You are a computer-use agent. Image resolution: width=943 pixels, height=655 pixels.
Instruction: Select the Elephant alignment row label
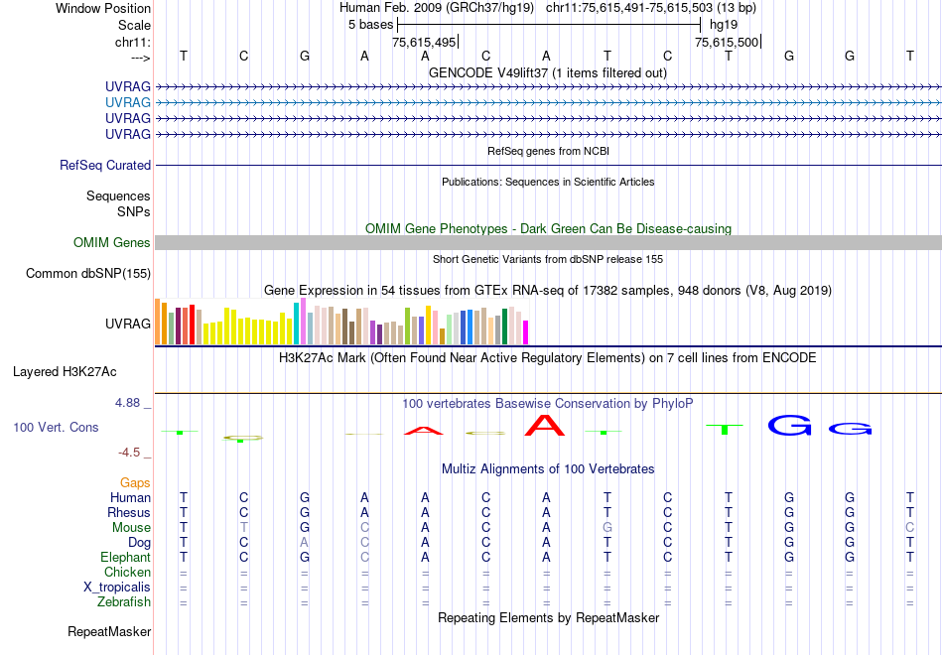(126, 557)
